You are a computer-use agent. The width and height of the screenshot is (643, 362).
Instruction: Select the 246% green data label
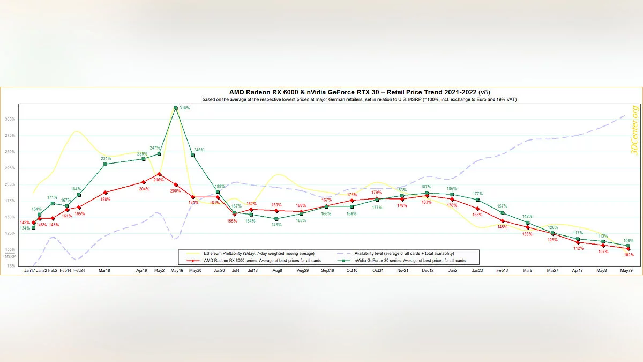pos(199,150)
